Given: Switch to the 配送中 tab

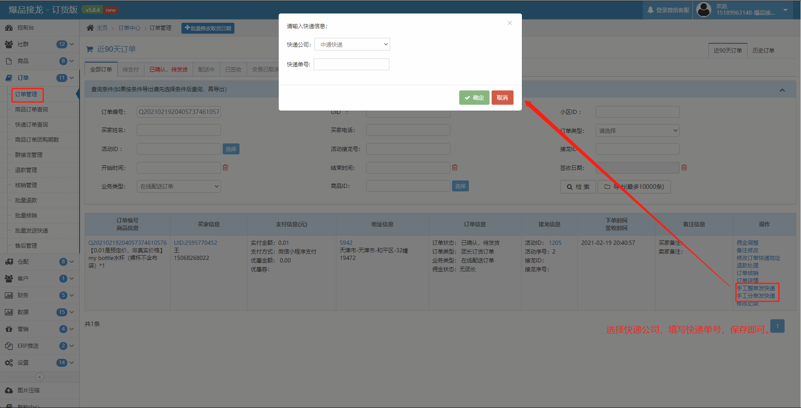Looking at the screenshot, I should tap(206, 69).
